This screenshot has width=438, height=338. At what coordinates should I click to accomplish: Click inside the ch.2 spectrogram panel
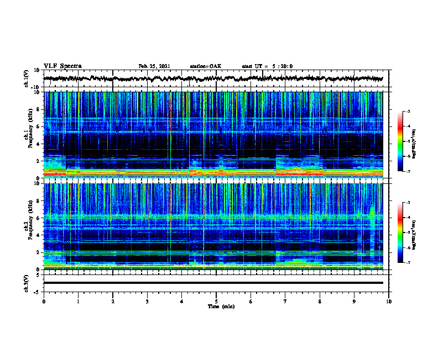(x=213, y=226)
